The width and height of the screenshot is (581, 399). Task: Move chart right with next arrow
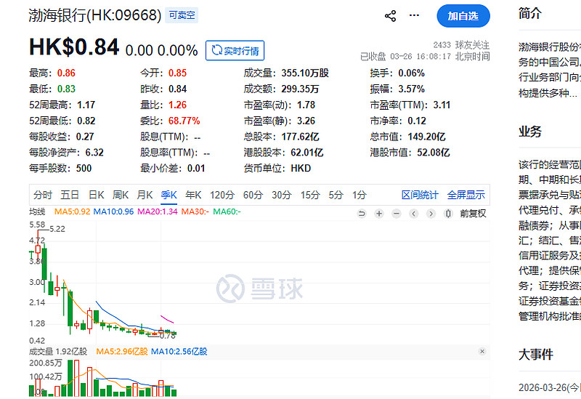click(x=431, y=214)
